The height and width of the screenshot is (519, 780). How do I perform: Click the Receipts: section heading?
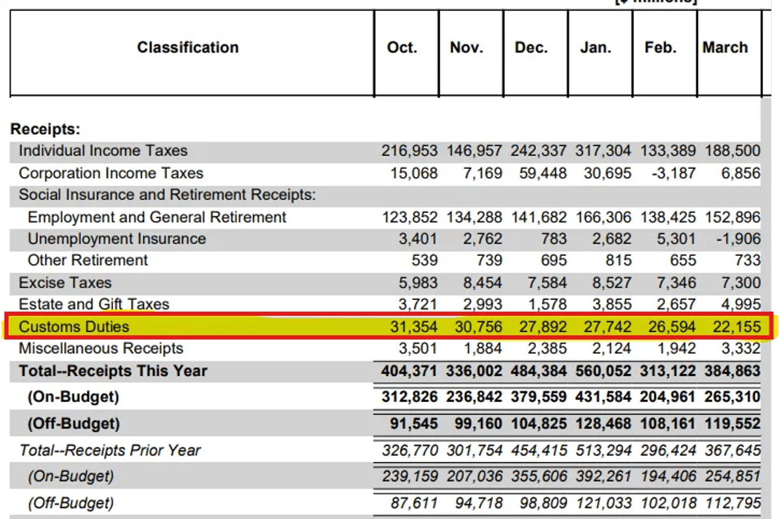[45, 129]
